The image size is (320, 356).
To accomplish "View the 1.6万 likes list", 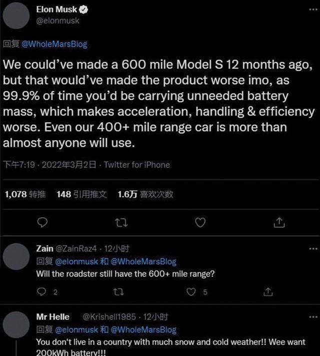I will tap(145, 194).
